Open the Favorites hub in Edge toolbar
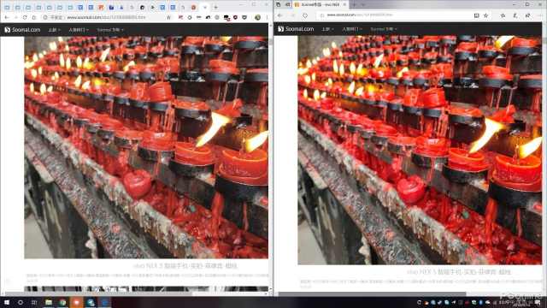This screenshot has height=308, width=547. tap(503, 15)
